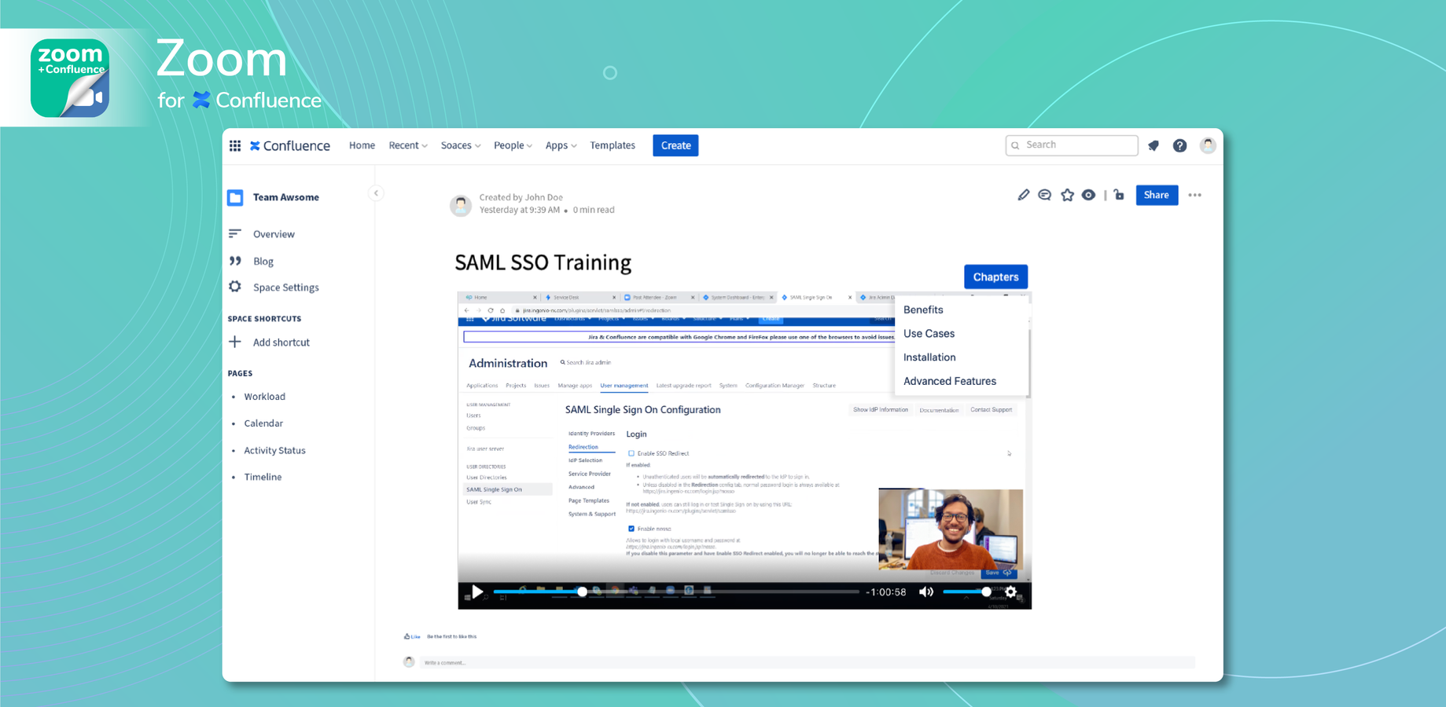This screenshot has width=1446, height=707.
Task: Collapse the sidebar with arrow button
Action: [x=376, y=192]
